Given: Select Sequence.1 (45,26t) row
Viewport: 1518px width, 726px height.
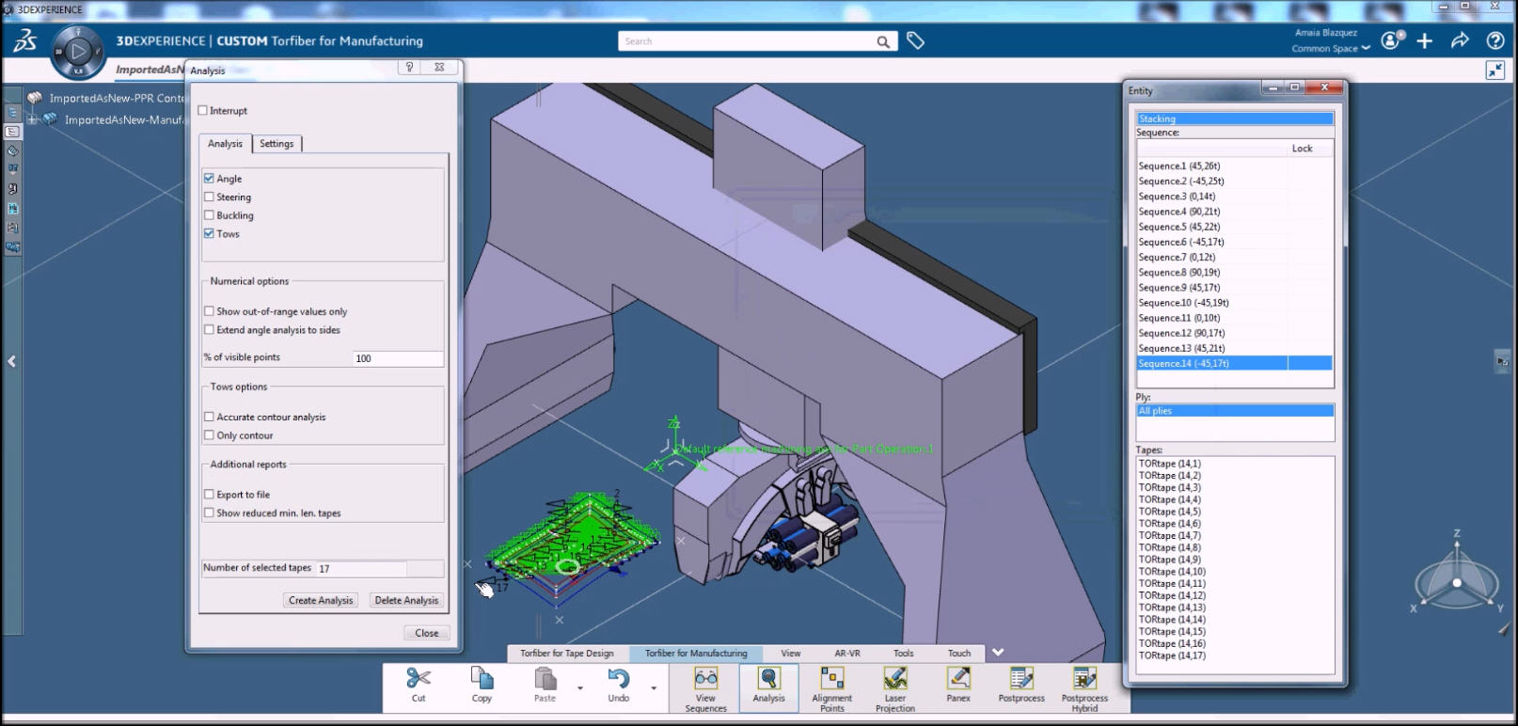Looking at the screenshot, I should [1235, 166].
